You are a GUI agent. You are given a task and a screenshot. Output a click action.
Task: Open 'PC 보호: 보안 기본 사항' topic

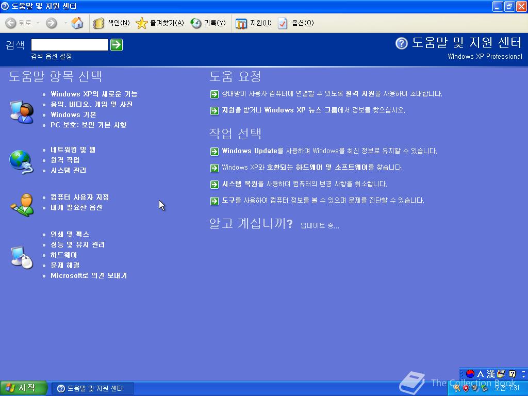[89, 125]
